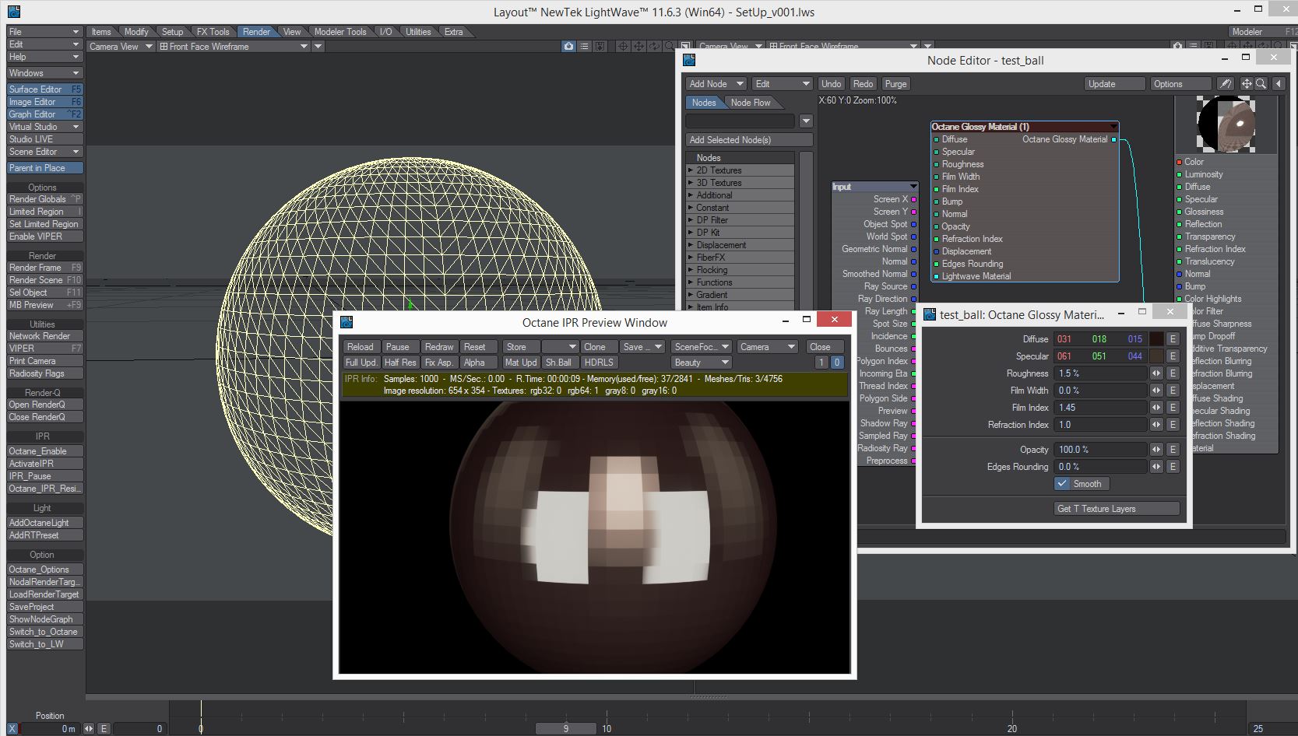This screenshot has height=736, width=1298.
Task: Click the viewport crosshair center icon
Action: pyautogui.click(x=623, y=47)
